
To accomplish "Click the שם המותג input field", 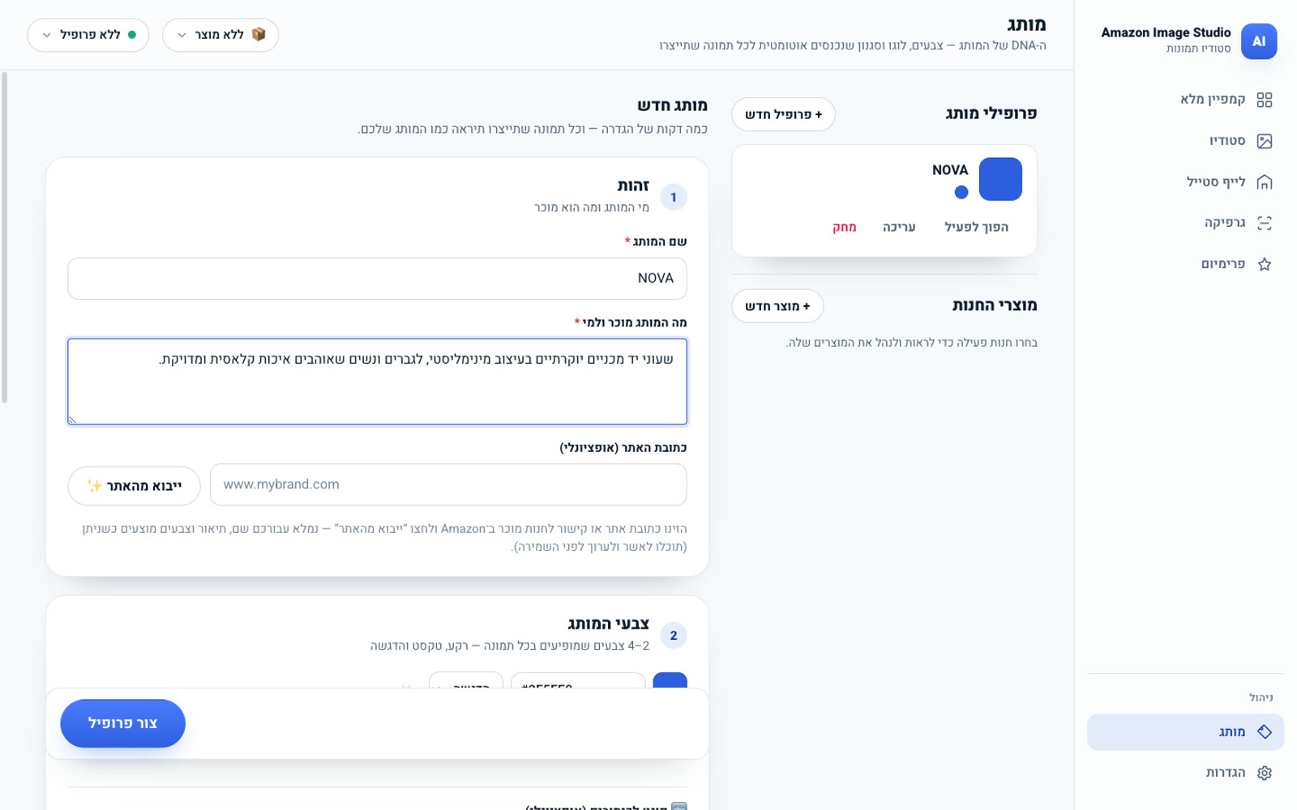I will click(377, 279).
